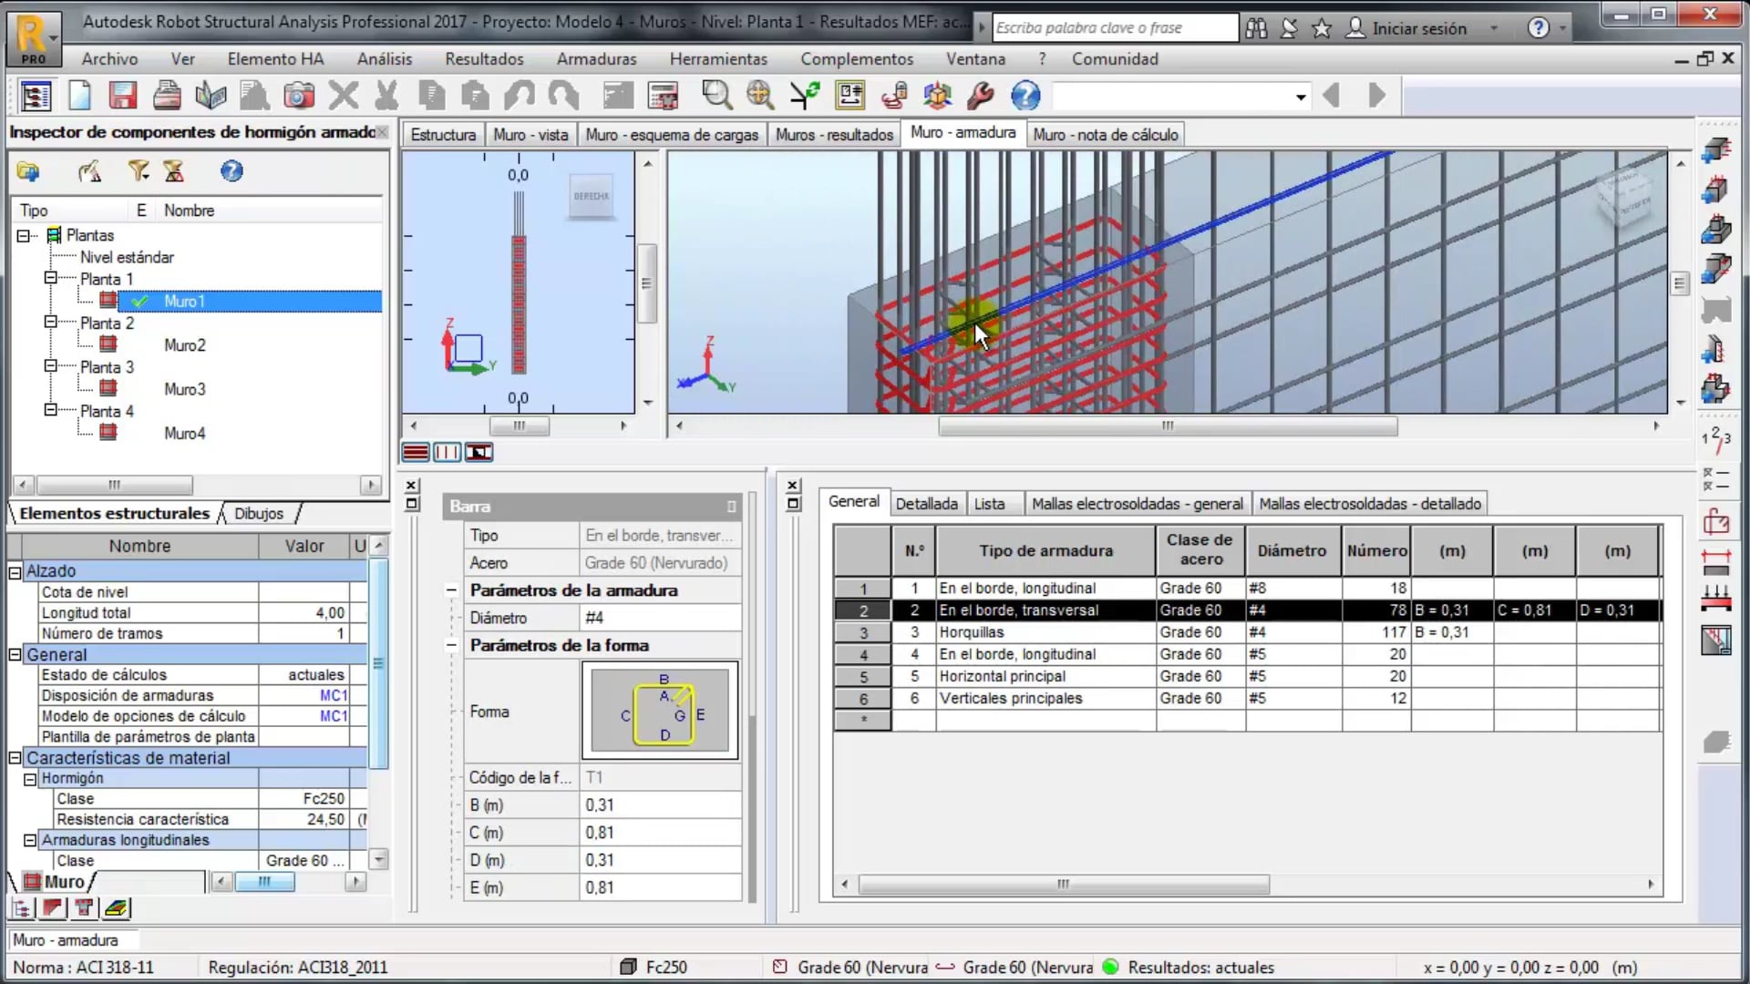Toggle the single-view display mode button
Viewport: 1750px width, 984px height.
(x=416, y=451)
